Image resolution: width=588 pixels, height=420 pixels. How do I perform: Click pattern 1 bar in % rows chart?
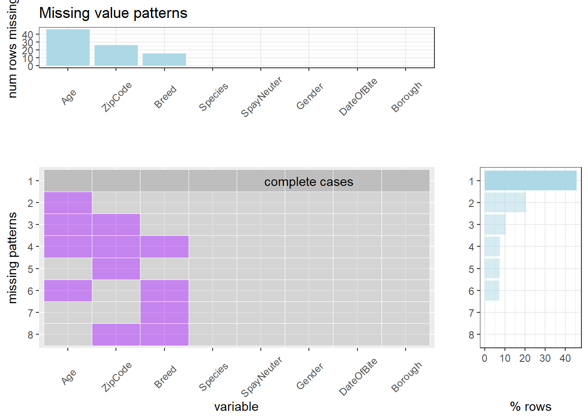530,181
